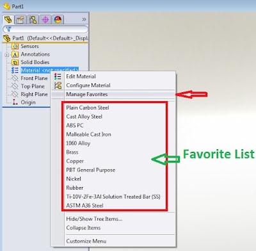Apply ABS PC favorite material

tap(75, 125)
